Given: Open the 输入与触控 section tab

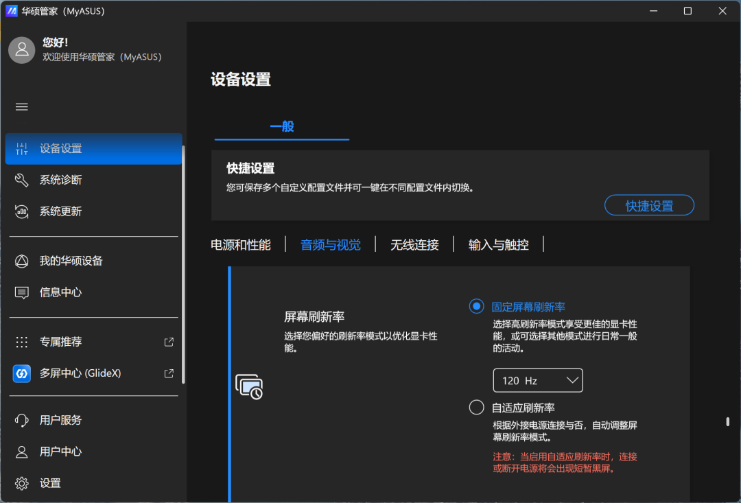Looking at the screenshot, I should coord(499,244).
